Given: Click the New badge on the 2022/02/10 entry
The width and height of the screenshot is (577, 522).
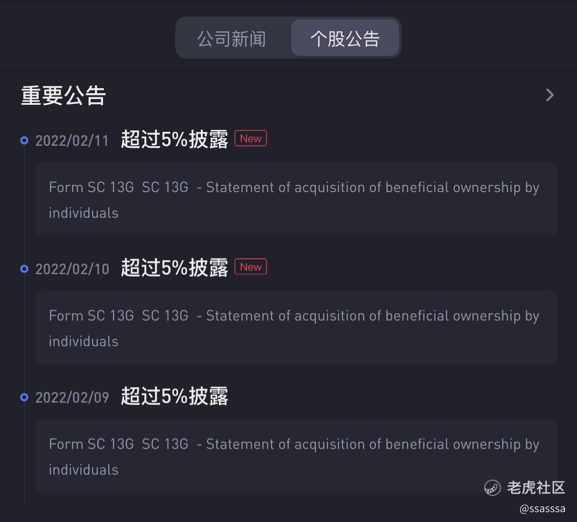Looking at the screenshot, I should 251,267.
